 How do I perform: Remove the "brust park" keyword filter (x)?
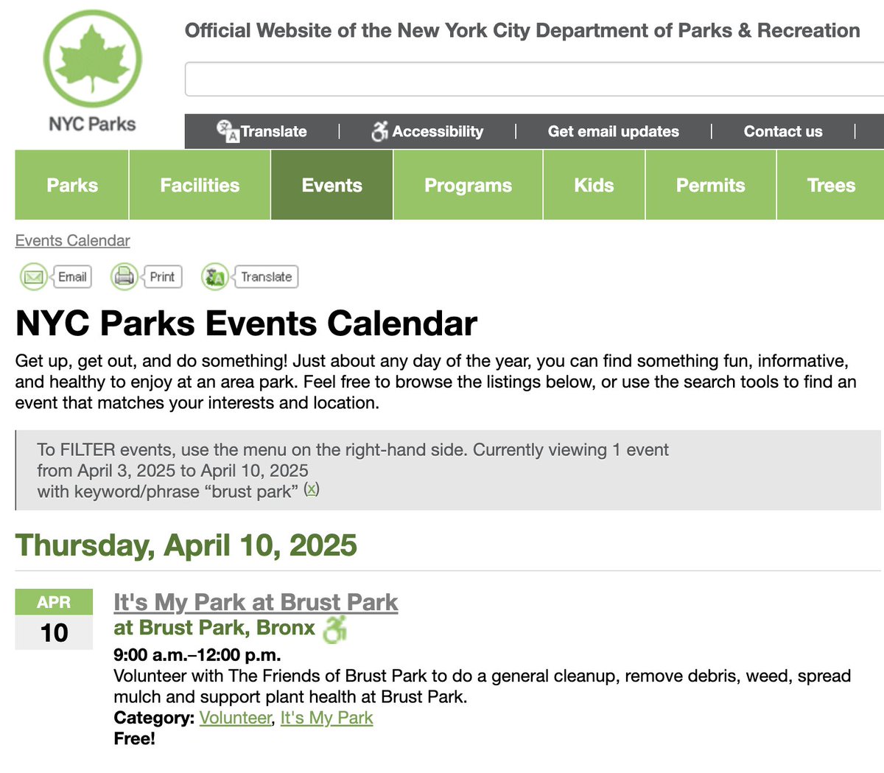[312, 489]
